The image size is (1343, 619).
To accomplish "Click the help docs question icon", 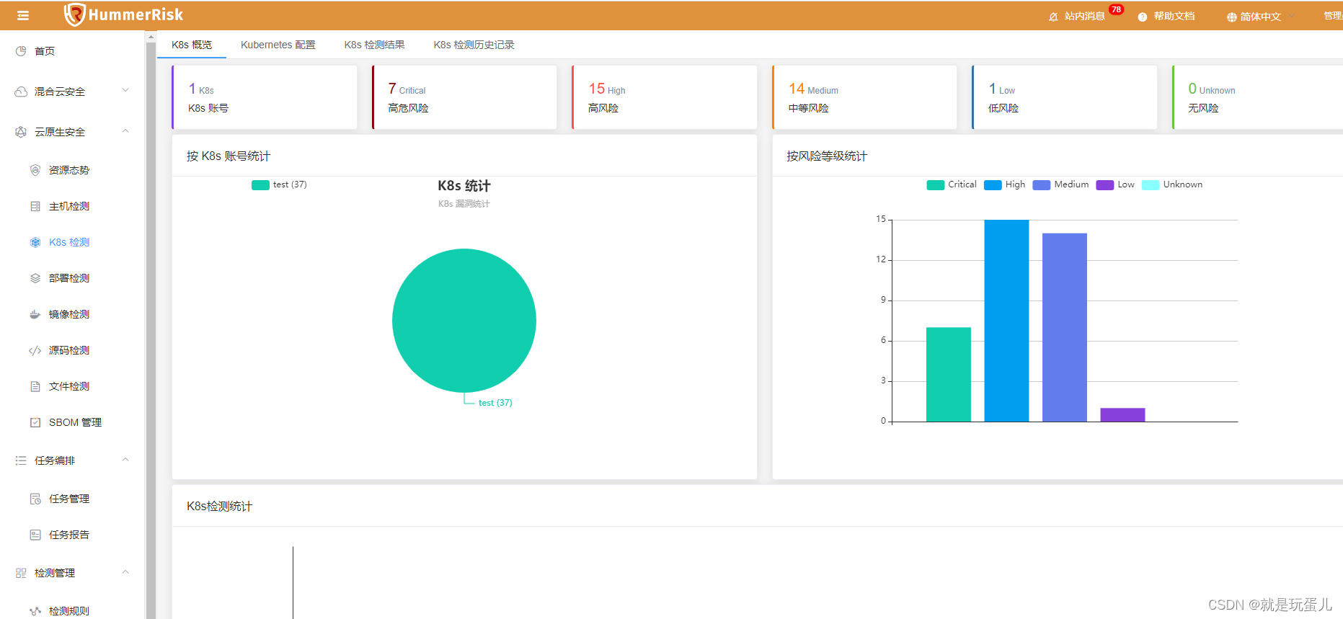I will 1142,17.
